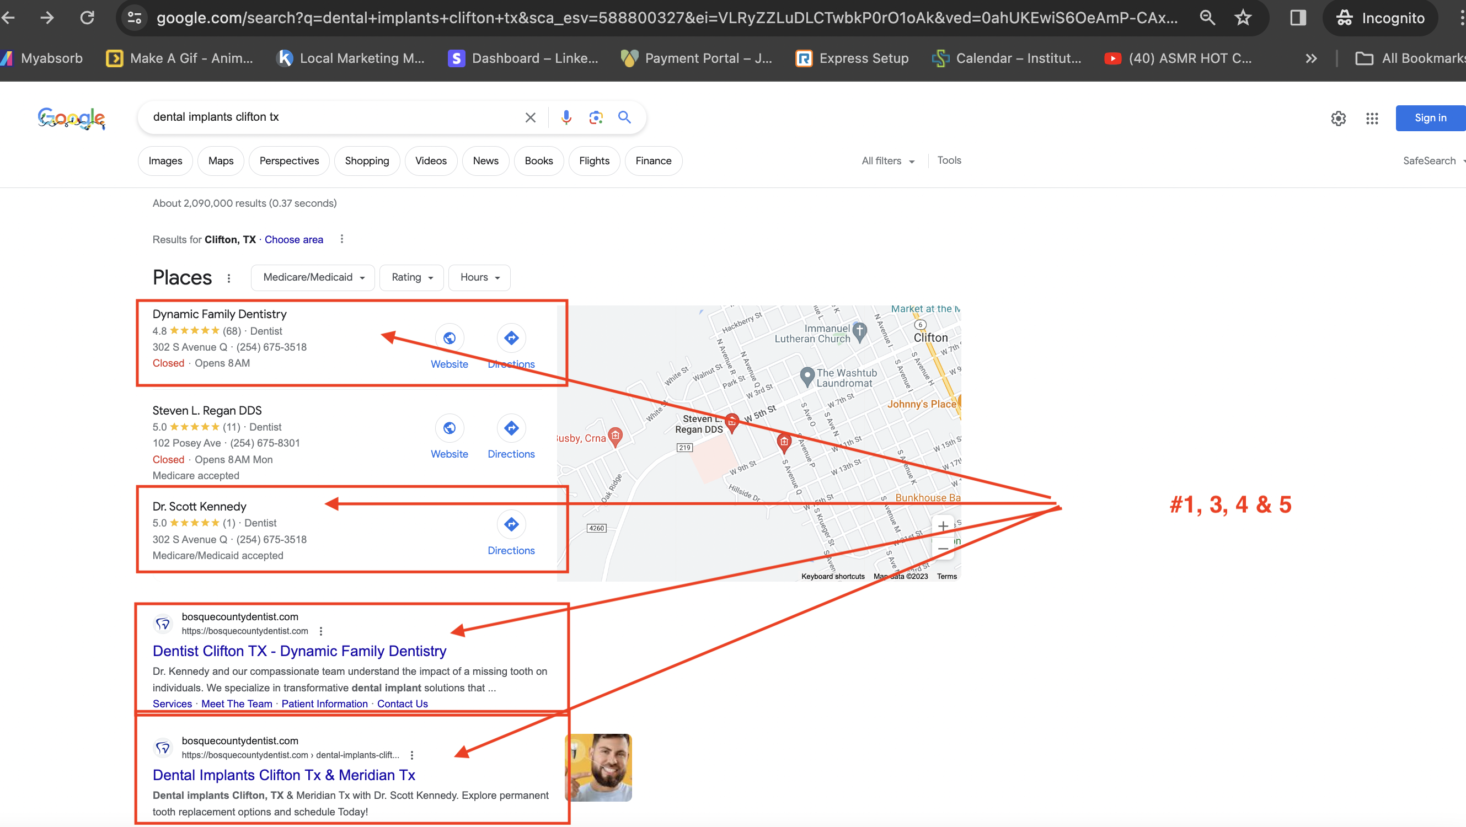Click the Directions icon for Steven L. Regan DDS
1466x827 pixels.
click(x=511, y=428)
